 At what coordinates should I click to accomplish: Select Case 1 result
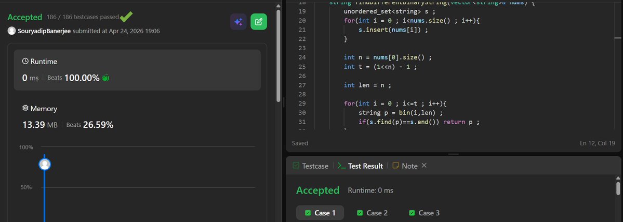(x=320, y=213)
